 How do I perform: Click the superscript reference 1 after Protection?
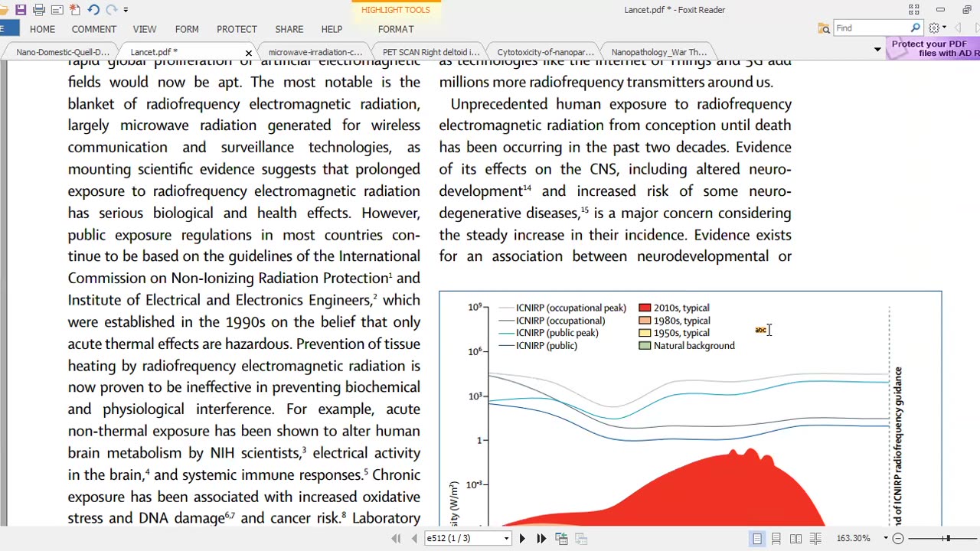coord(390,275)
